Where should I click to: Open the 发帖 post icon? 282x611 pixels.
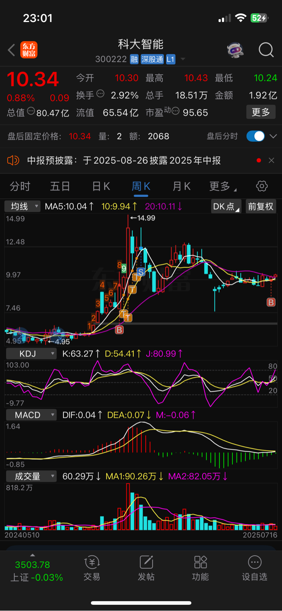pos(146,568)
